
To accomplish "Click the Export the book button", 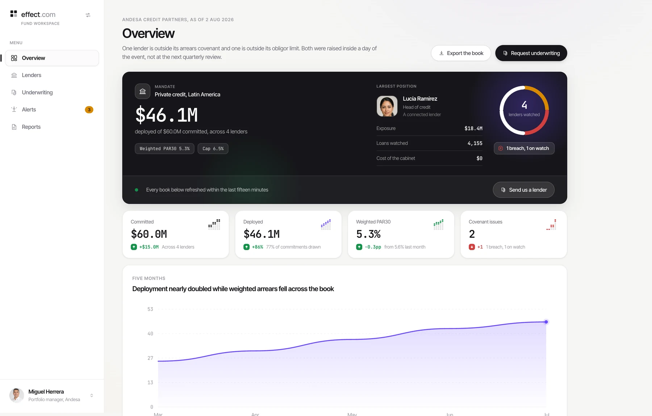I will [461, 53].
